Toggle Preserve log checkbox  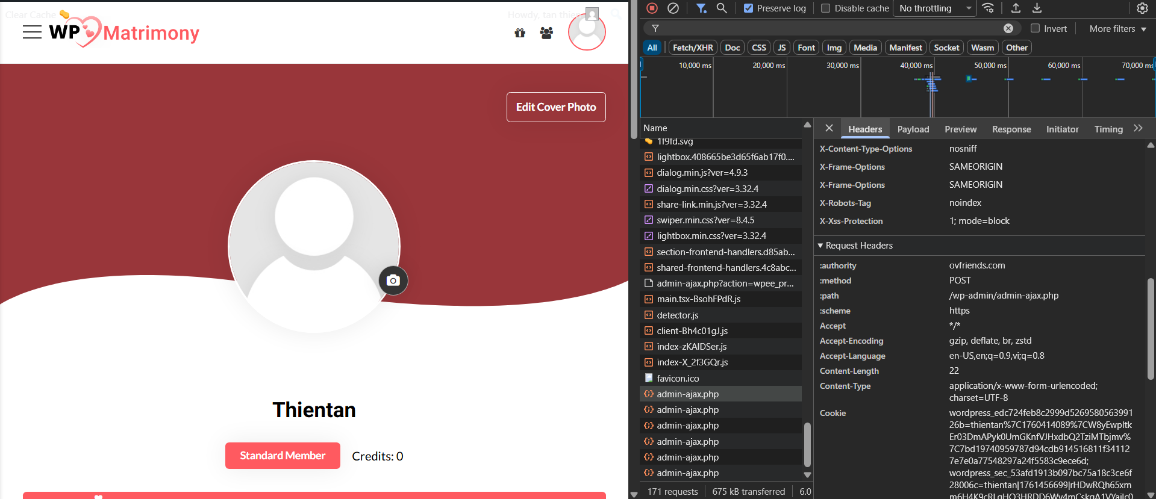tap(749, 8)
